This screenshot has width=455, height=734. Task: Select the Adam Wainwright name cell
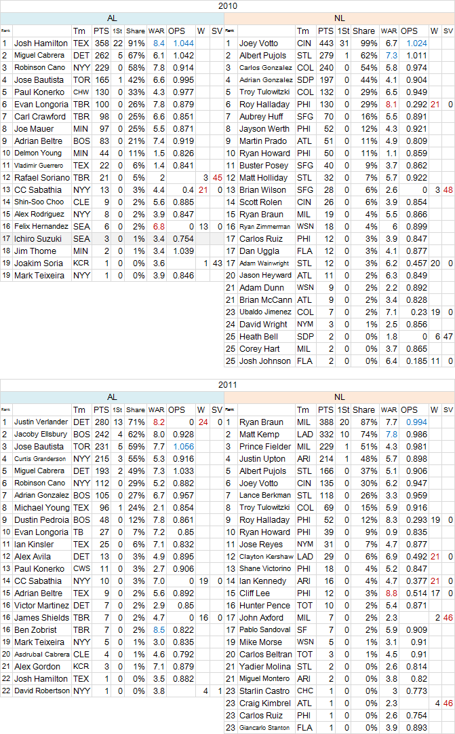click(x=266, y=263)
